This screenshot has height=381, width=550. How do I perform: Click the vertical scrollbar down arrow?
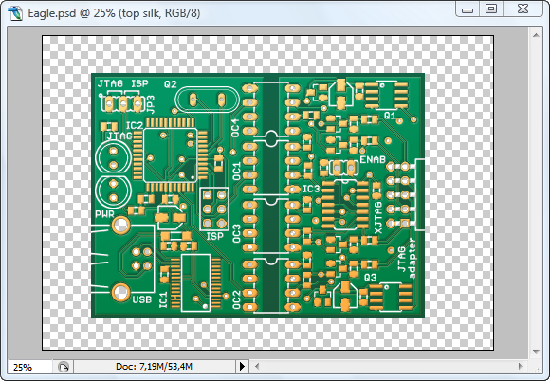coord(536,352)
